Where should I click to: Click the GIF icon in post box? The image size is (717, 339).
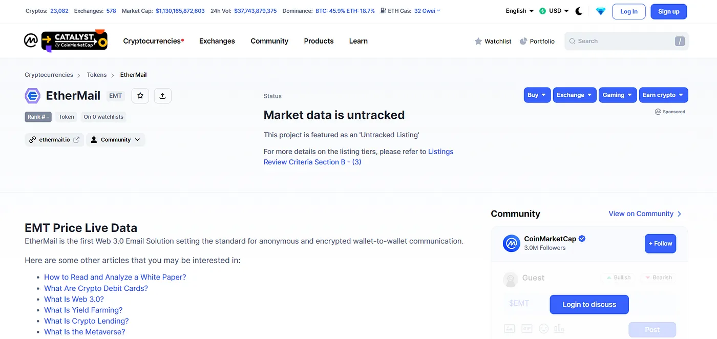pyautogui.click(x=526, y=328)
